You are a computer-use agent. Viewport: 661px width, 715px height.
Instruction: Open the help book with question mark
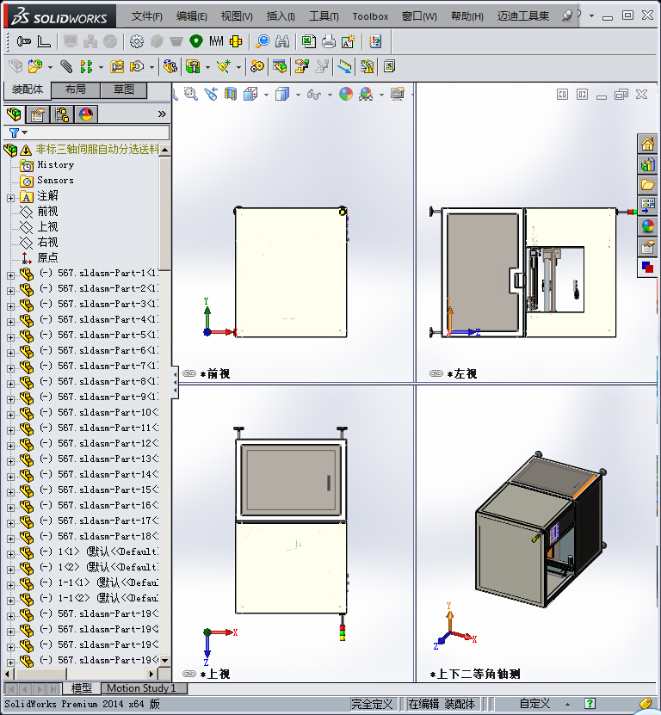pyautogui.click(x=375, y=41)
